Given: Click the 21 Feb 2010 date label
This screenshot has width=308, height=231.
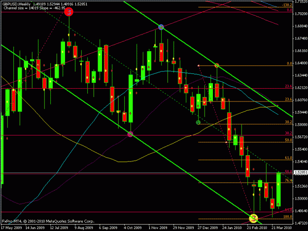Looking at the screenshot, I should [257, 228].
